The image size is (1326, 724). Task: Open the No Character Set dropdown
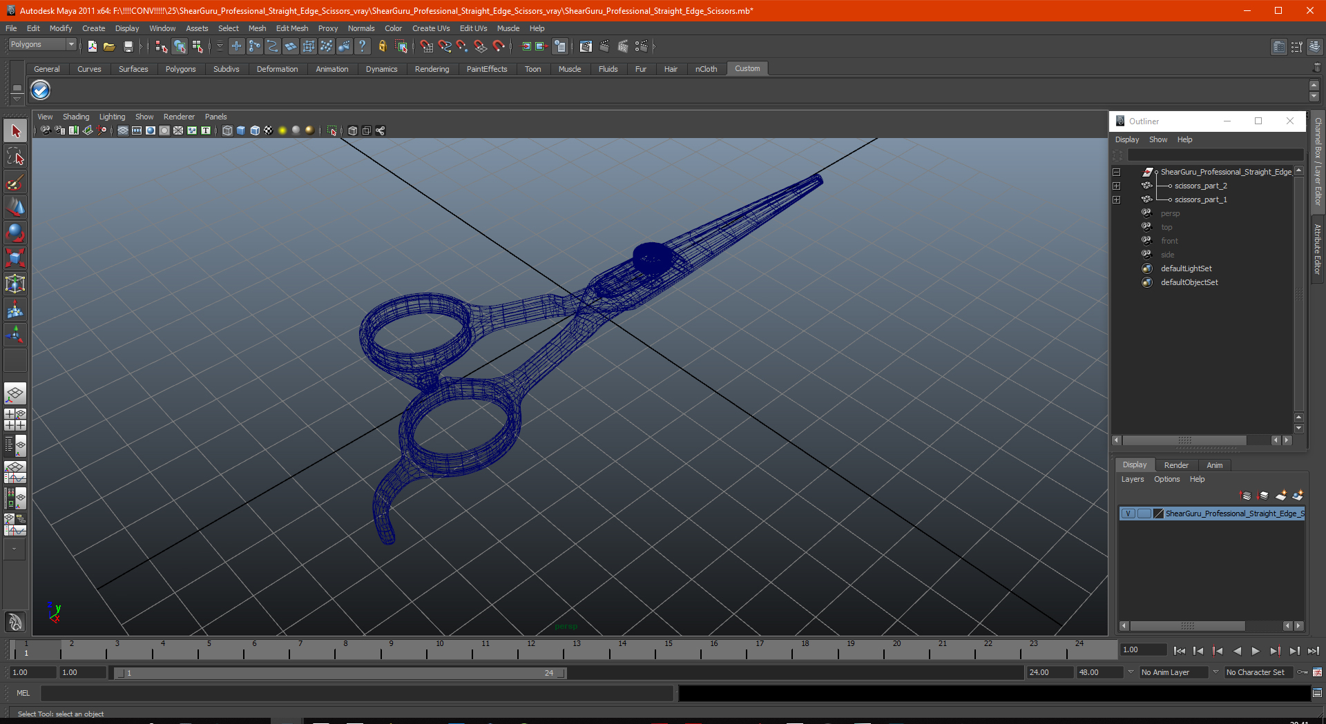[x=1258, y=672]
